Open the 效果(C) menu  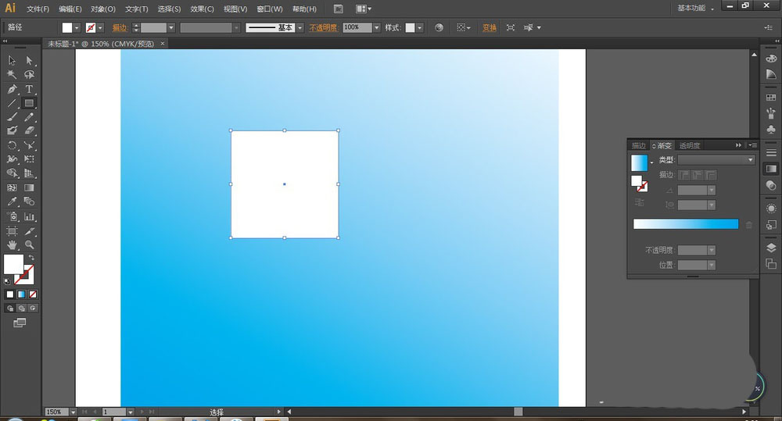coord(202,9)
